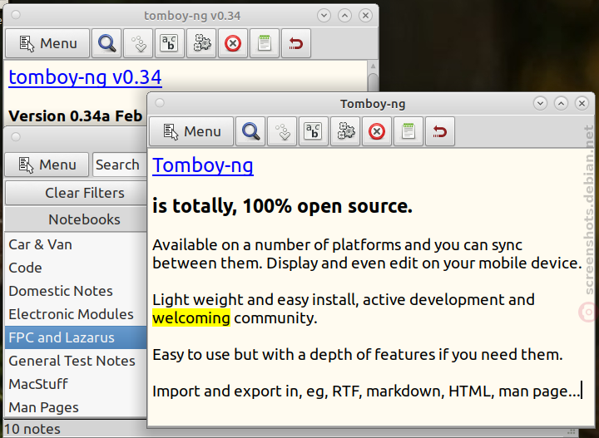Screen dimensions: 599x438
Task: Click the link icon in tomboy-ng v0.34 window
Action: [138, 43]
